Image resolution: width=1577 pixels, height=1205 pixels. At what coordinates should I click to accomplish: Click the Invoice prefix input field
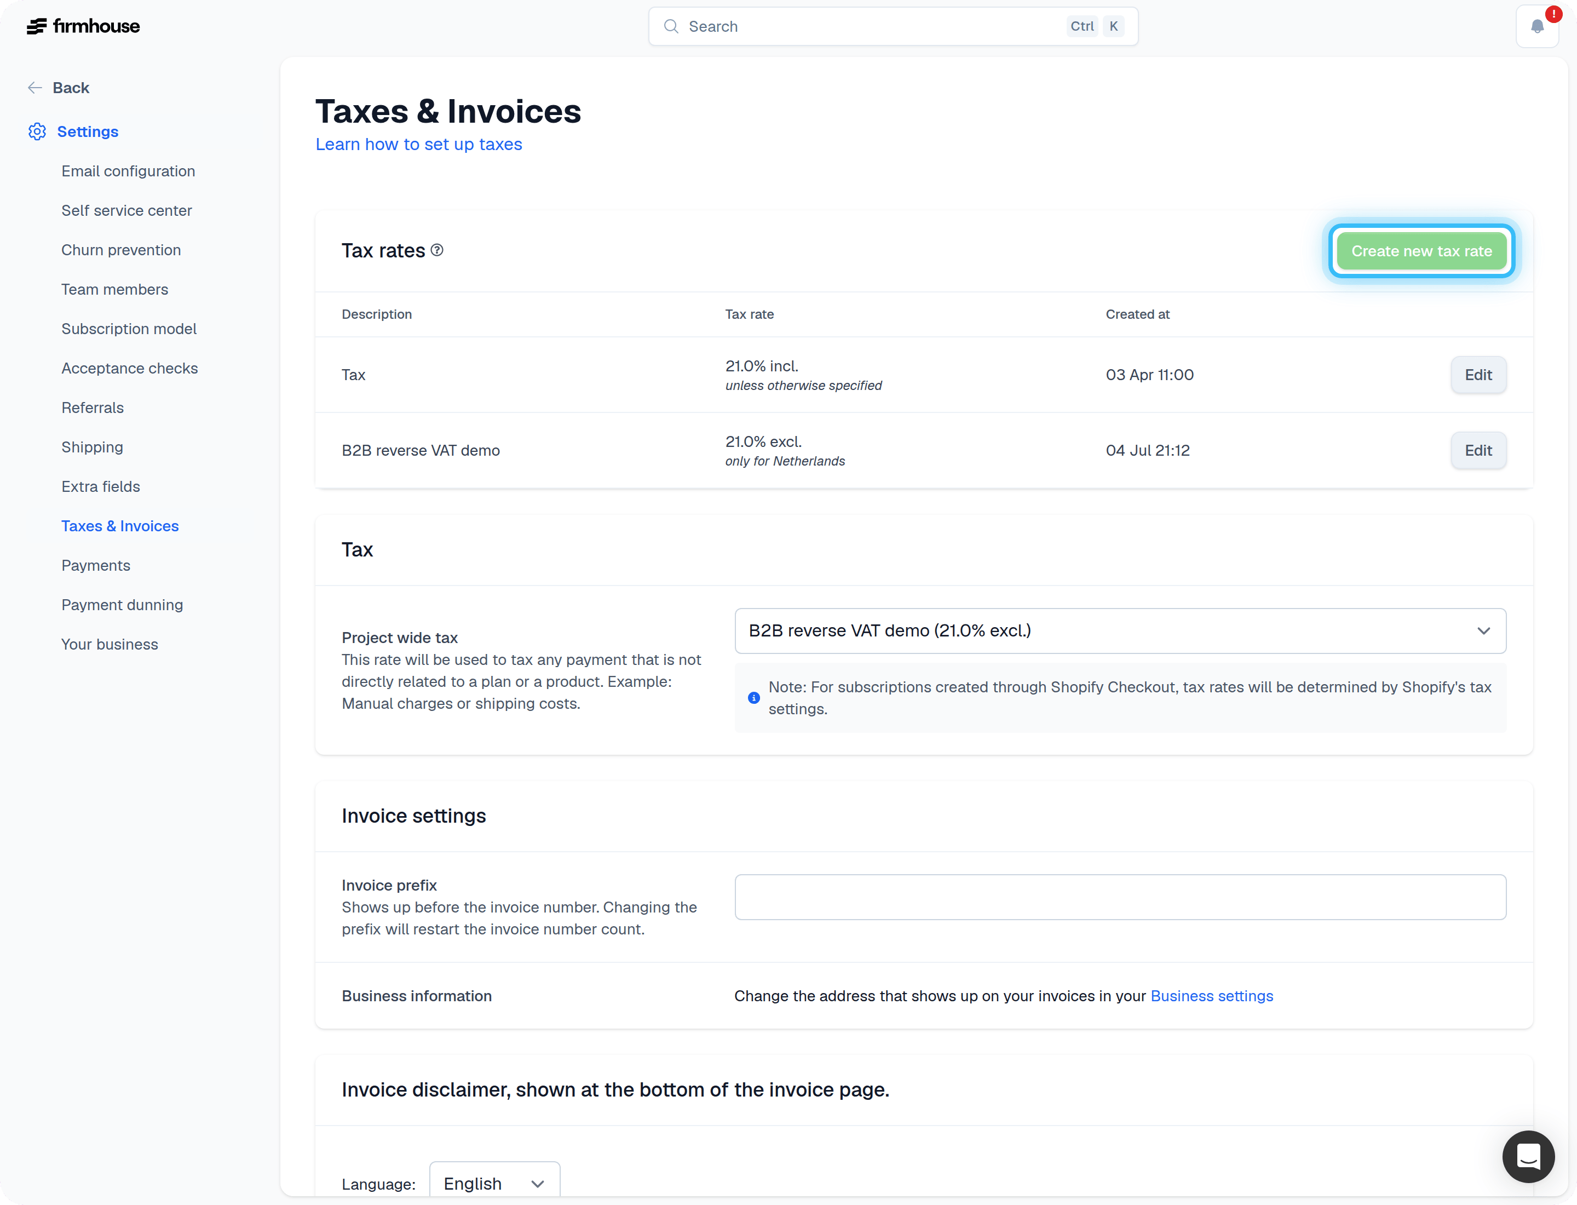click(x=1120, y=897)
